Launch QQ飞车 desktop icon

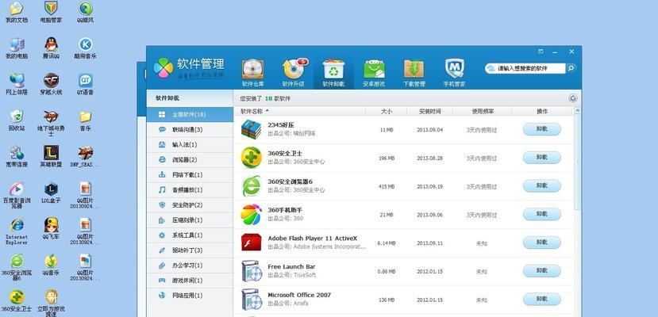(51, 229)
